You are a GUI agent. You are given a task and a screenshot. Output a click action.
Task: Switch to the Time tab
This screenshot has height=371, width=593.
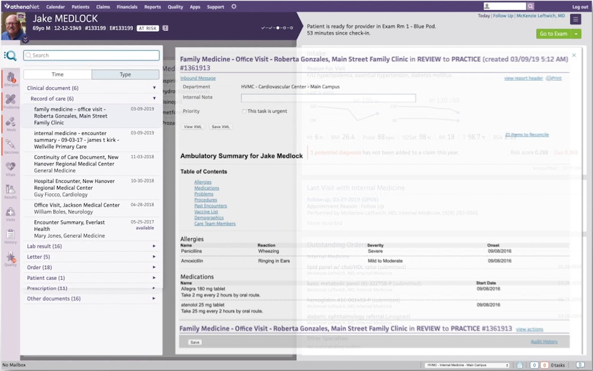pos(58,74)
